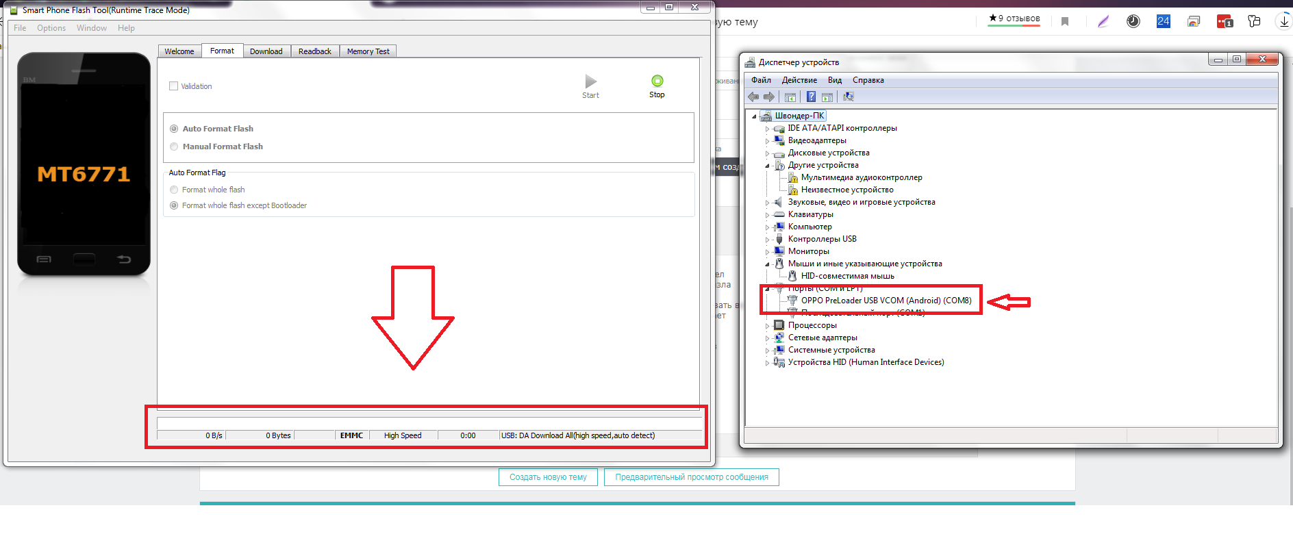Expand the Видеоадаптеры tree node
This screenshot has width=1293, height=534.
[767, 141]
